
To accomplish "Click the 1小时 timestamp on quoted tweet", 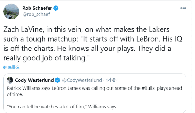I will 112,80.
